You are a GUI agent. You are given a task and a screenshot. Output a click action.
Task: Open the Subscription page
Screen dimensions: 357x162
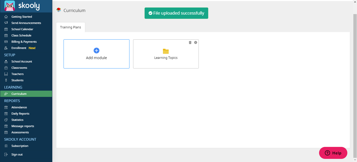point(20,146)
